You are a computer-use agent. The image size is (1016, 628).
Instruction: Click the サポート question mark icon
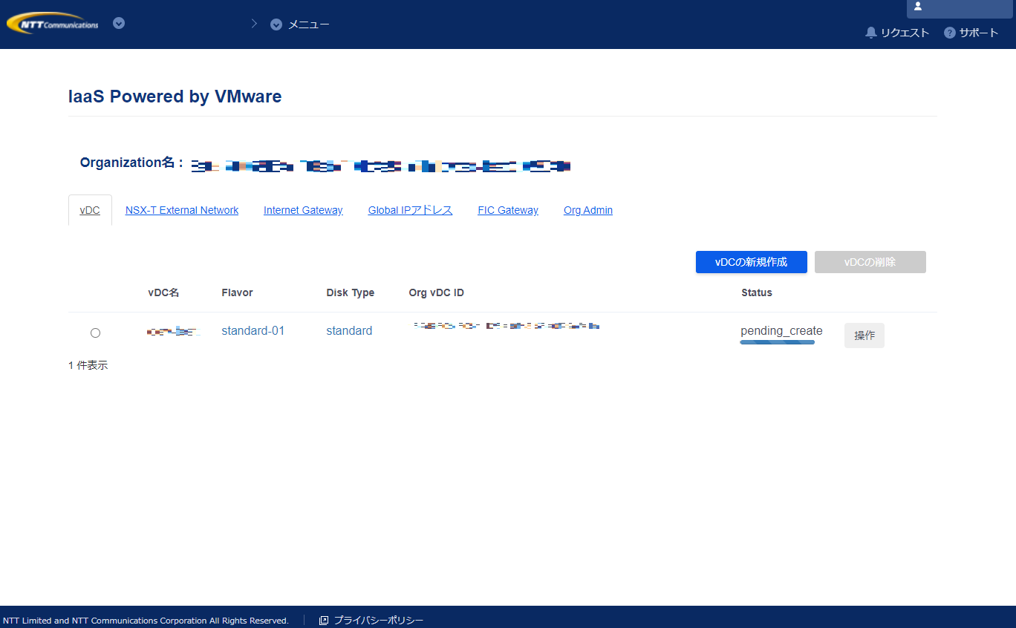pyautogui.click(x=949, y=33)
